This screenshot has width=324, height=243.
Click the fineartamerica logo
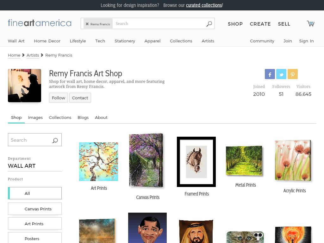(40, 23)
